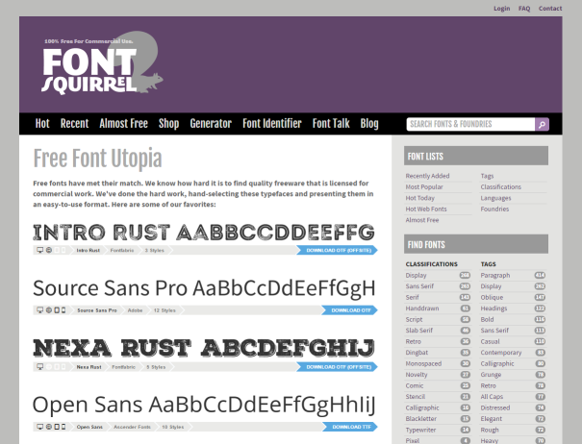The height and width of the screenshot is (444, 582).
Task: Click the Intro Rust font sample
Action: pos(204,233)
